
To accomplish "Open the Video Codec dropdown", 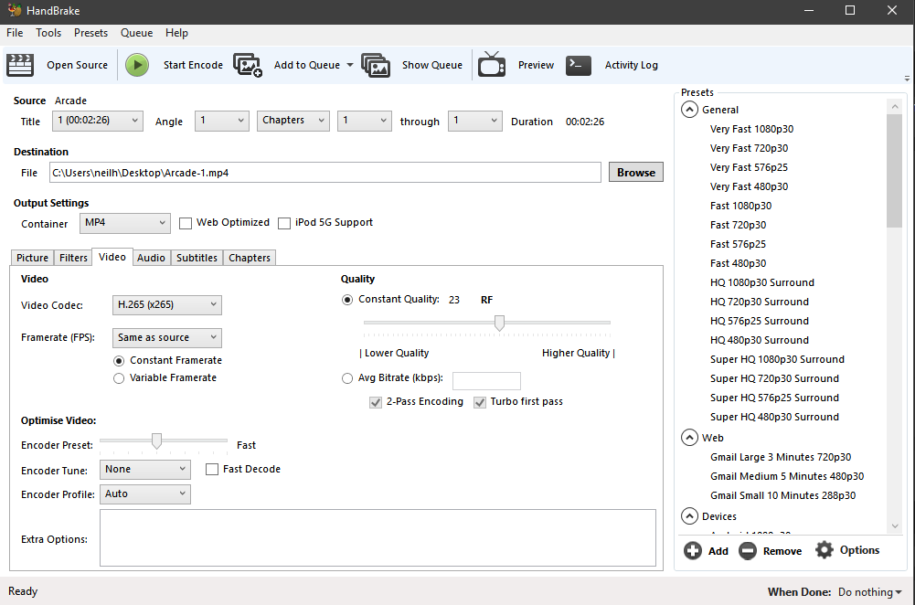I will click(167, 304).
